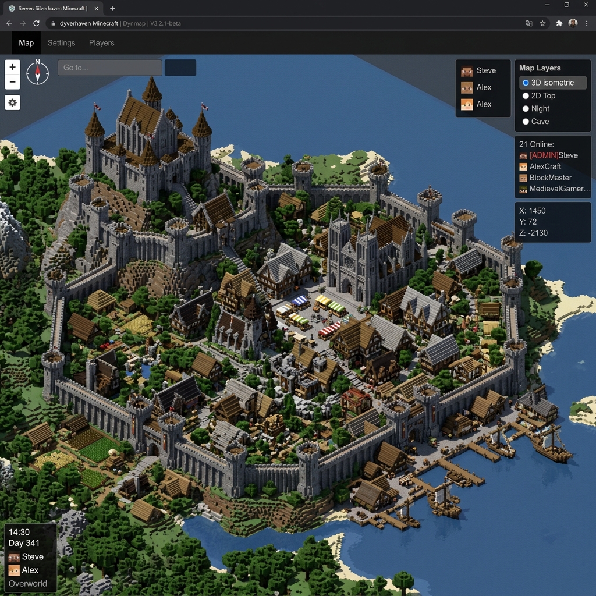Click BlockMaster's head icon
596x596 pixels.
tap(523, 178)
